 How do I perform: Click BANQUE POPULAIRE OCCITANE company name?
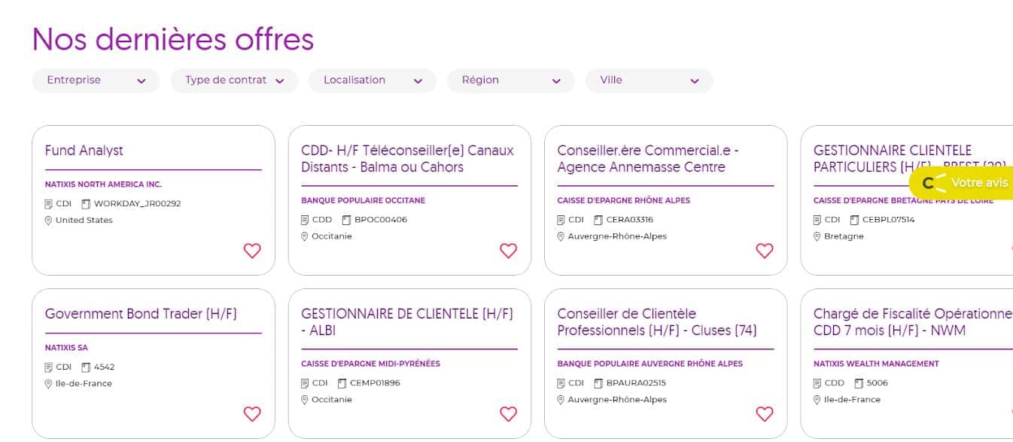(x=363, y=200)
